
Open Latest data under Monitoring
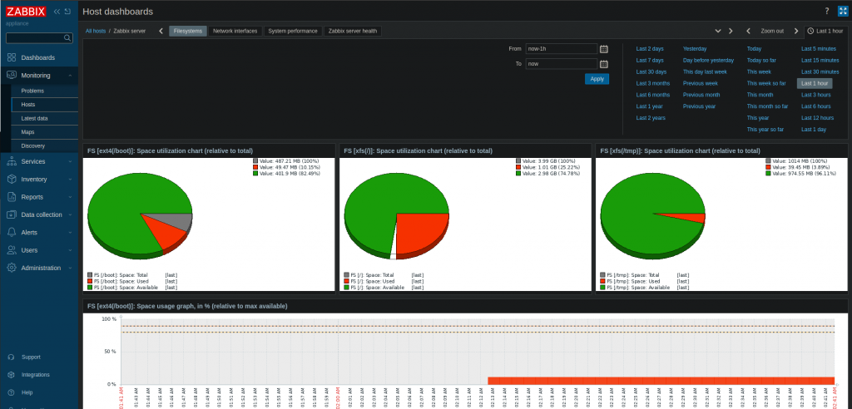[x=34, y=118]
